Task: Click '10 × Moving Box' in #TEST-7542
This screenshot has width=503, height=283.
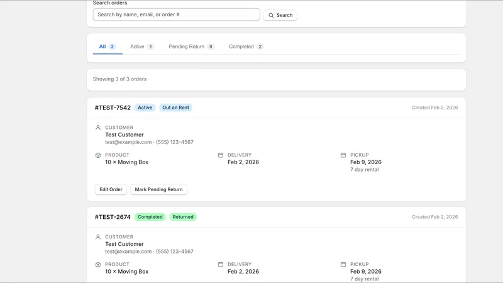Action: click(x=127, y=162)
